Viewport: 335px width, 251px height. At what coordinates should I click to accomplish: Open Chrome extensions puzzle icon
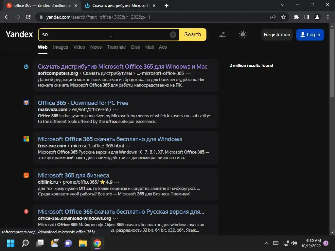point(296,17)
